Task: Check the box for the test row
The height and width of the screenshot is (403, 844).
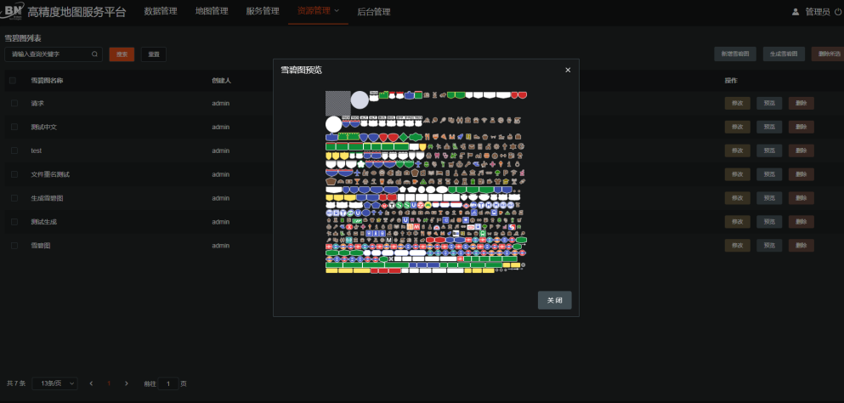Action: click(x=14, y=150)
